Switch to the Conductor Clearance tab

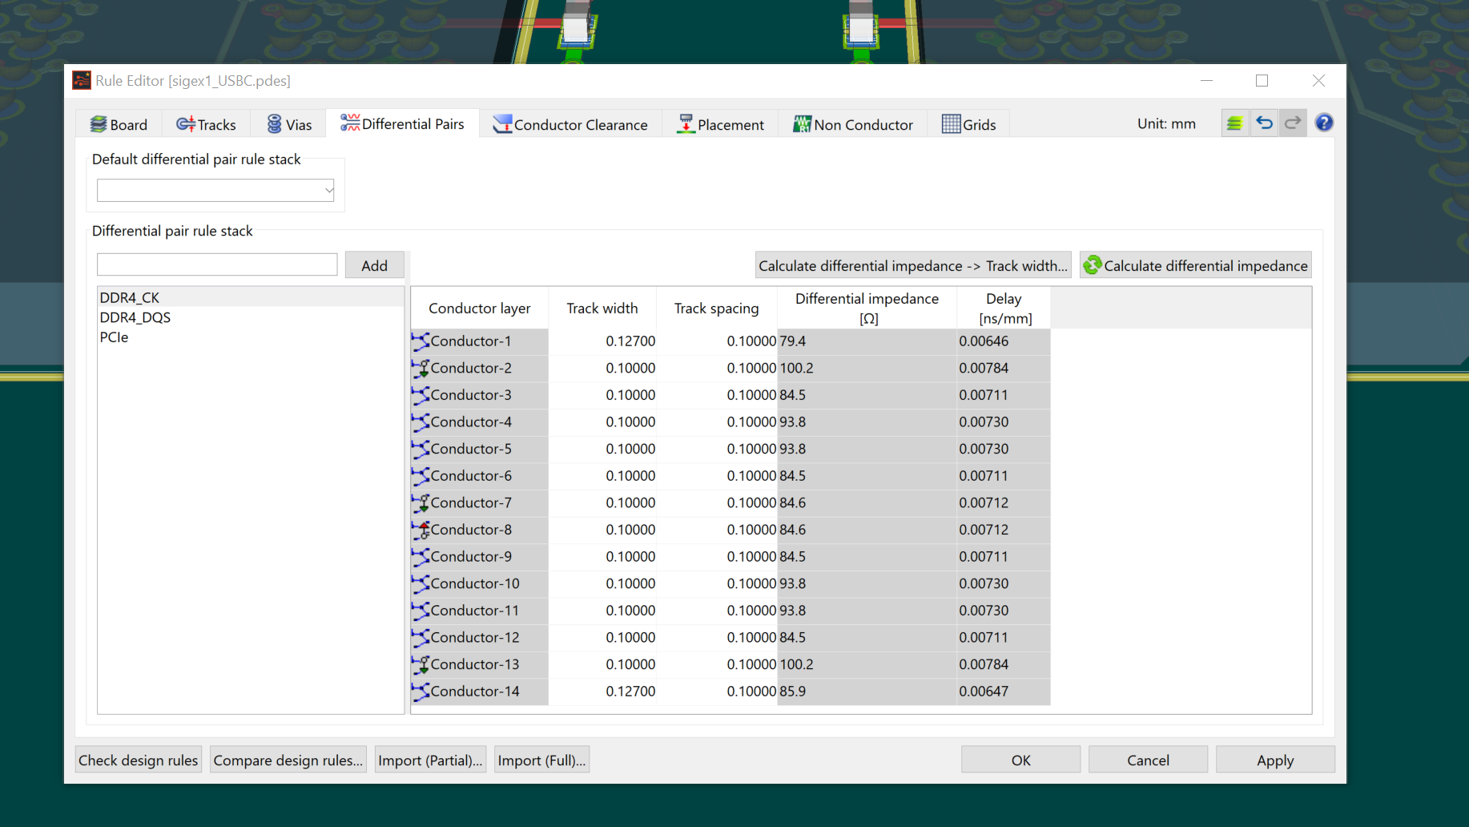(570, 124)
